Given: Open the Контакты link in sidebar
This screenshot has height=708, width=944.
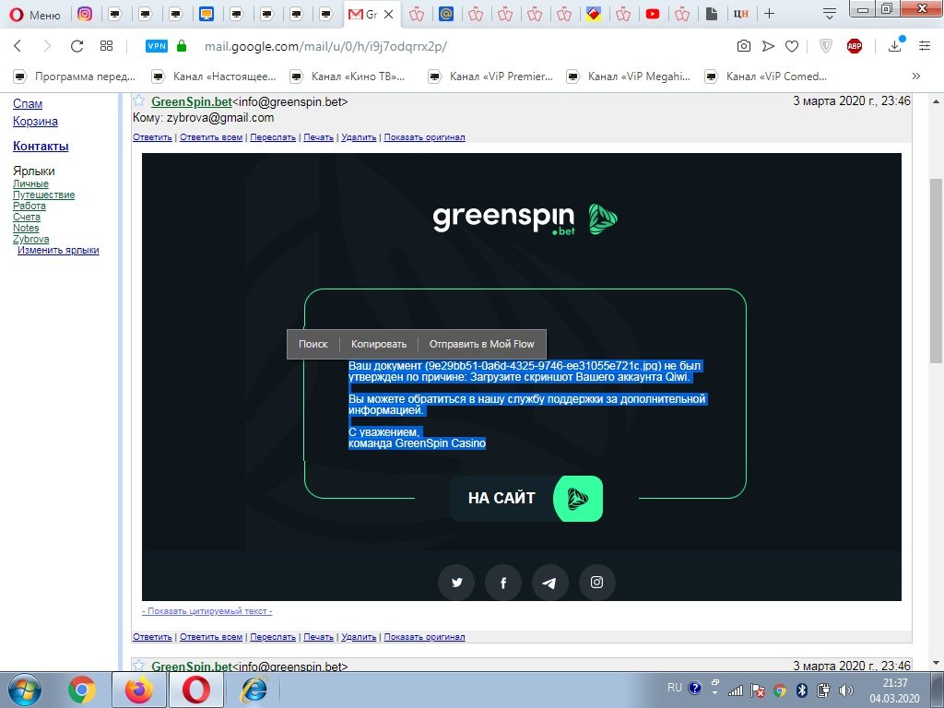Looking at the screenshot, I should pyautogui.click(x=41, y=146).
